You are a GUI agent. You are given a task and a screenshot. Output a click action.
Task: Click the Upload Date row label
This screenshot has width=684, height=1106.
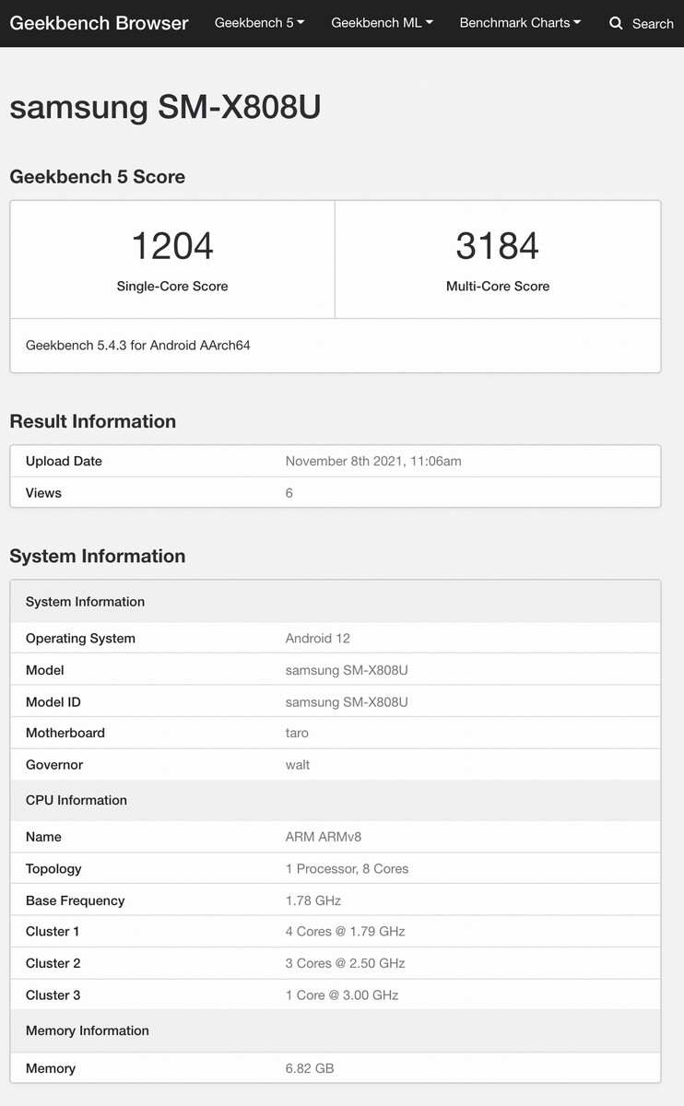pyautogui.click(x=64, y=461)
